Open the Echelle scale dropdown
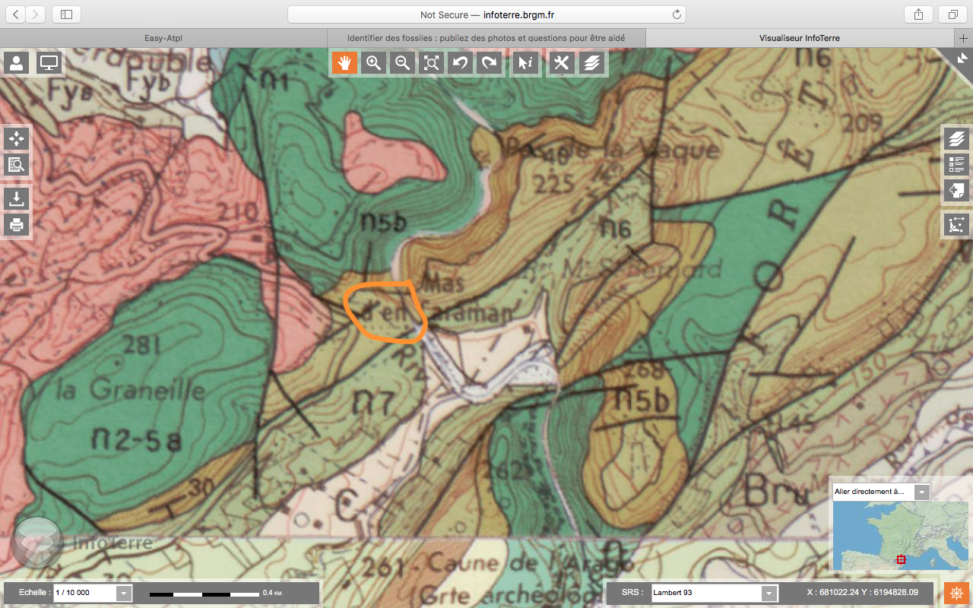This screenshot has height=608, width=973. (x=124, y=593)
